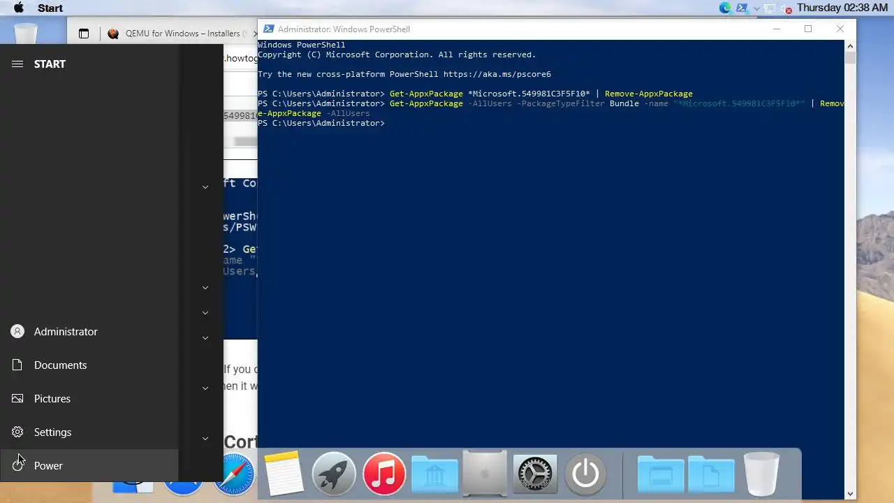Click the power button icon in the dock
This screenshot has width=894, height=503.
[585, 474]
